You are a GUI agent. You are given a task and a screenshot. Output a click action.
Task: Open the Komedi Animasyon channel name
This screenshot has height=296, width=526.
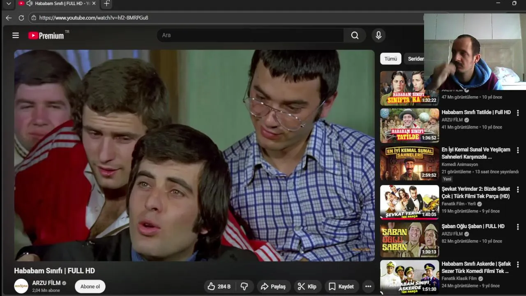(x=460, y=164)
